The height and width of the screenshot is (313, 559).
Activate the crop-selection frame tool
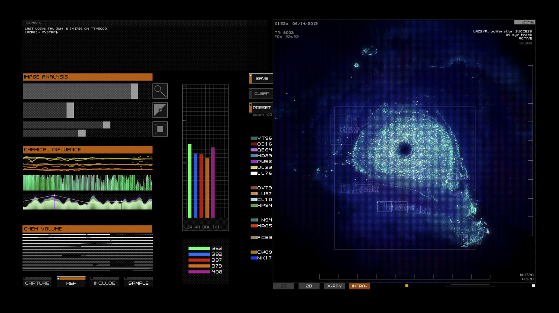pos(160,129)
